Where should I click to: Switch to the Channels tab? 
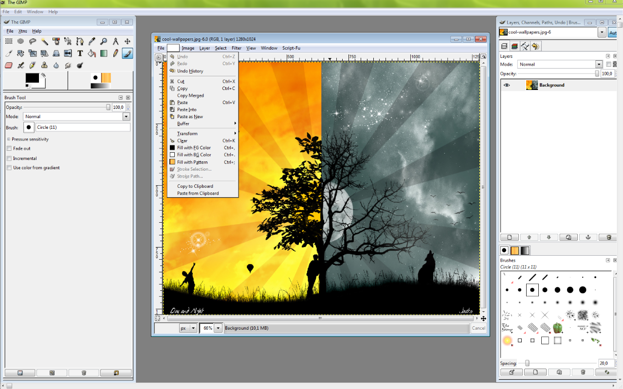tap(514, 46)
